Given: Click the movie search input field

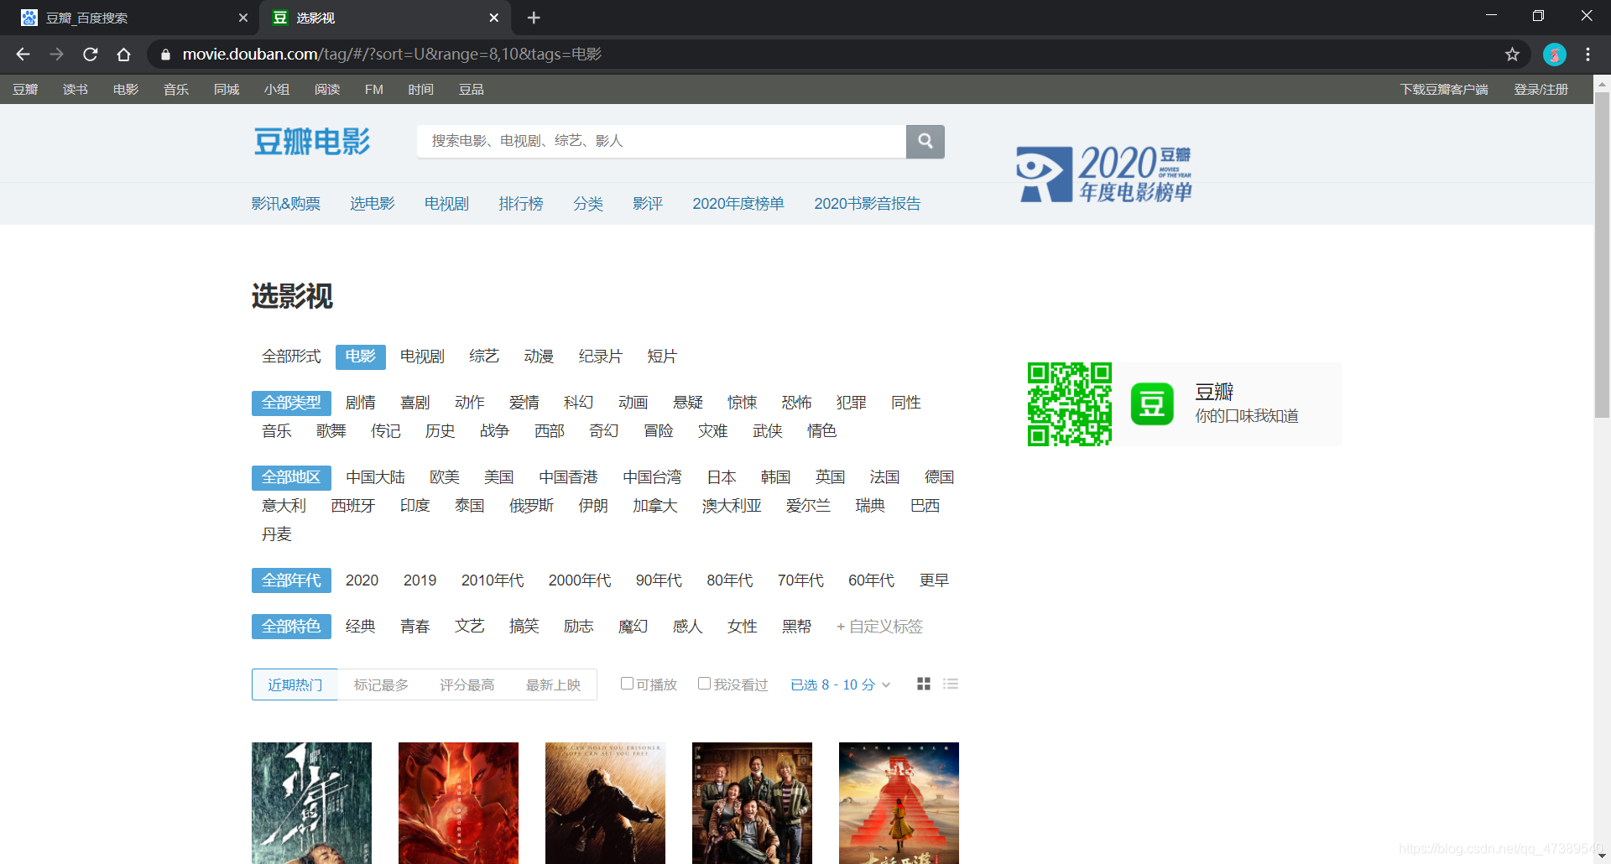Looking at the screenshot, I should coord(661,141).
